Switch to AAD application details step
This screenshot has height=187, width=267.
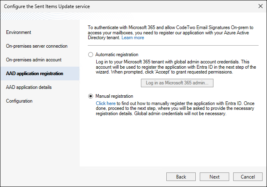[29, 87]
